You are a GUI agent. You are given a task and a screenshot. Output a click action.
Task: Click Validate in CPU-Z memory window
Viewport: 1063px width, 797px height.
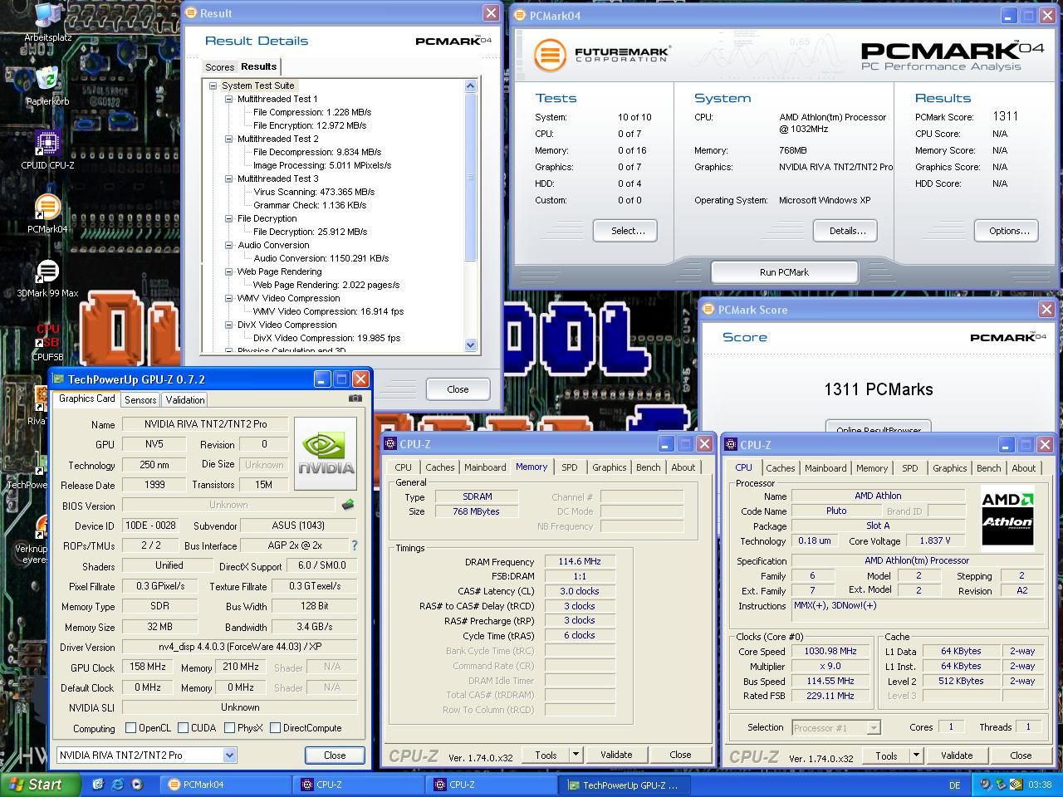pos(616,755)
